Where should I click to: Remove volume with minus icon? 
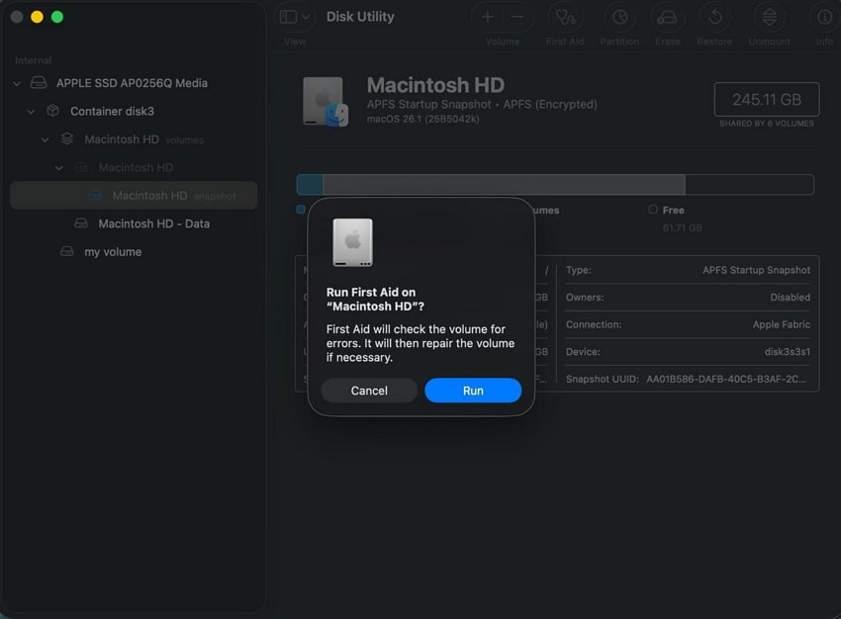click(517, 17)
